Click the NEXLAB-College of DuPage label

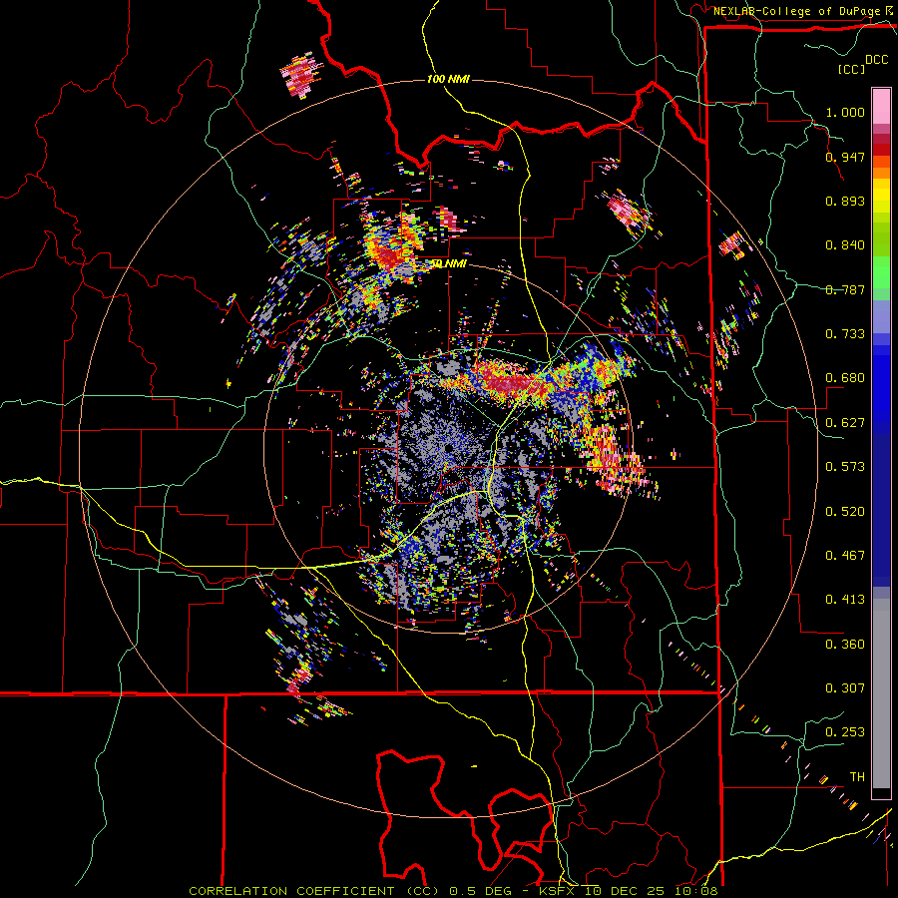click(798, 11)
